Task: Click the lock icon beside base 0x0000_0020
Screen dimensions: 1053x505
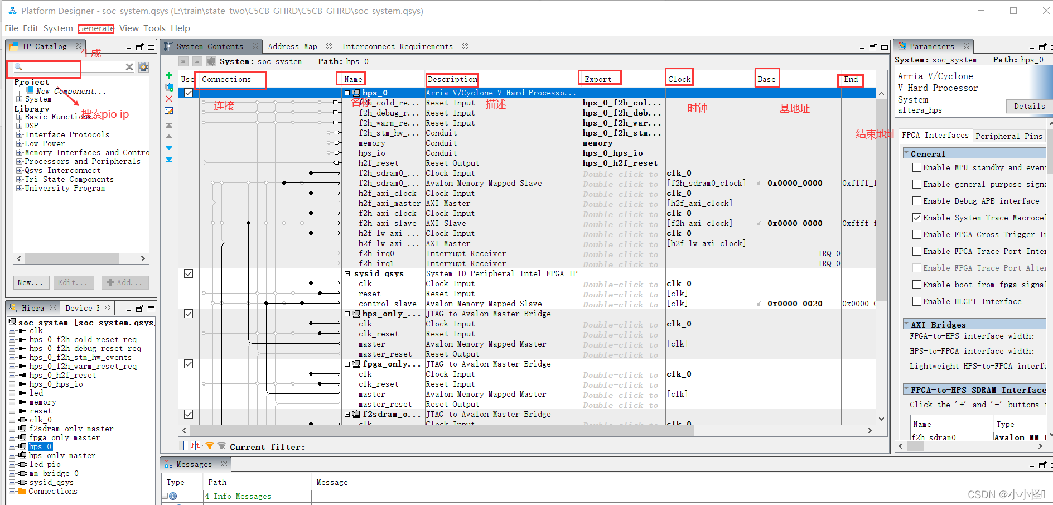Action: (759, 304)
